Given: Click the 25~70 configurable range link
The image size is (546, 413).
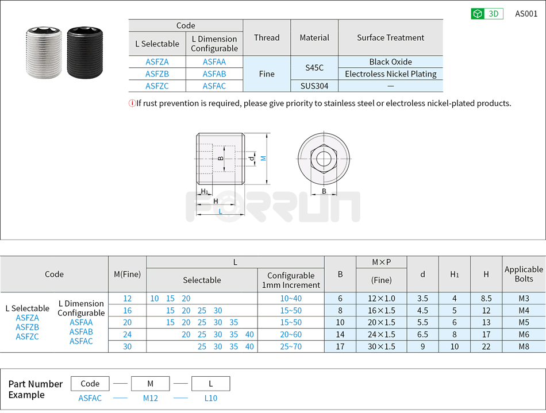Looking at the screenshot, I should point(291,346).
